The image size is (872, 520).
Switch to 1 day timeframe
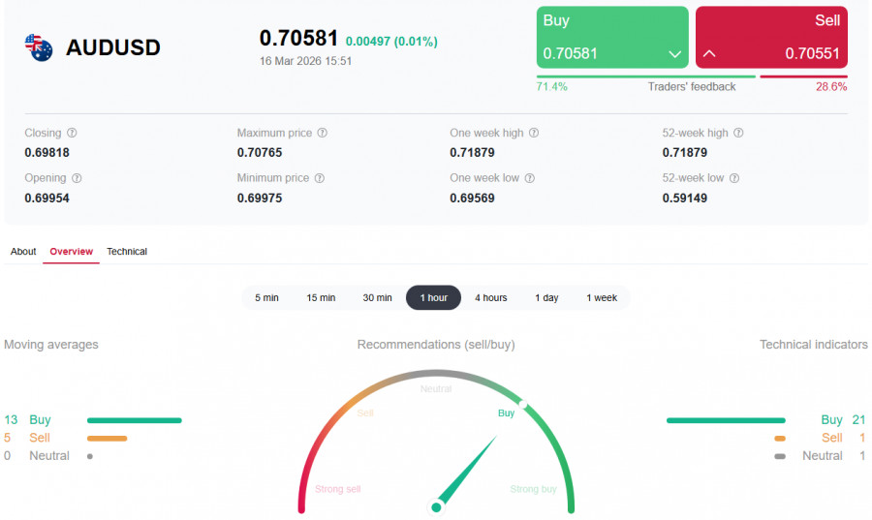(546, 298)
